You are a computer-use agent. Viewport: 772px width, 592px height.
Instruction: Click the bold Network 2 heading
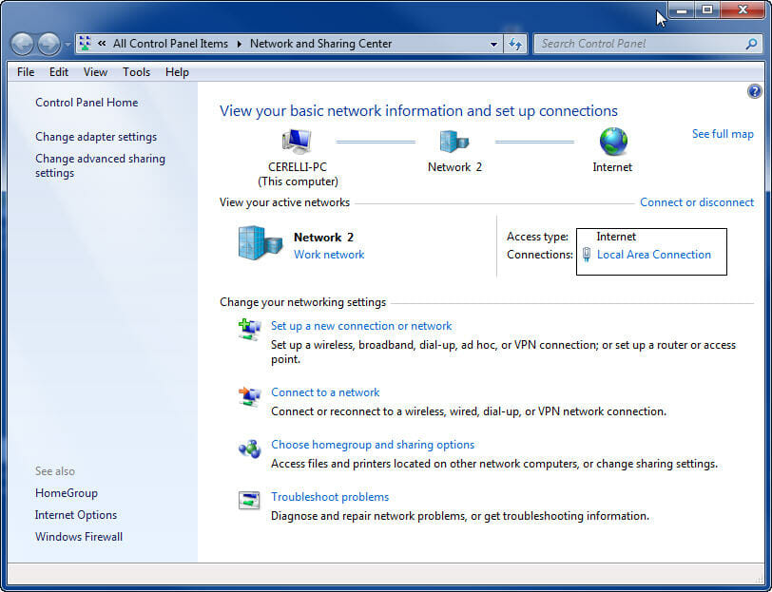(x=323, y=238)
